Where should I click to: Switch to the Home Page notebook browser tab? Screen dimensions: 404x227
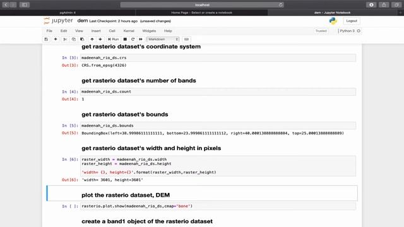point(202,13)
